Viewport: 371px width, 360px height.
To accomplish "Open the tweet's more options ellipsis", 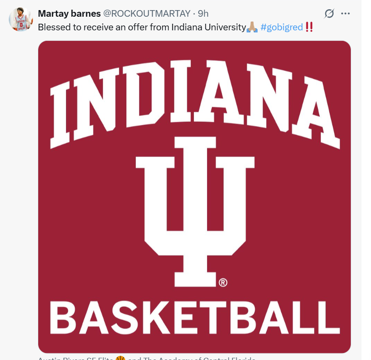I will click(x=346, y=14).
